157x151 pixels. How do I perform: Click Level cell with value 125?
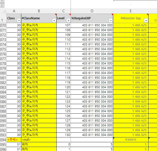click(x=64, y=111)
